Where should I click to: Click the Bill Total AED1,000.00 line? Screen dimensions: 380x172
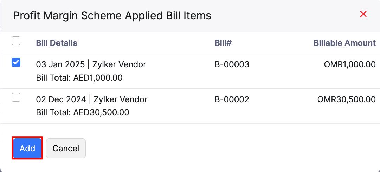pyautogui.click(x=79, y=77)
